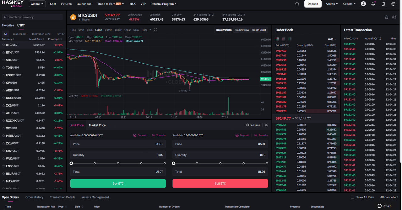Open the Futures menu
Screen dimensions: 402x210
point(66,4)
